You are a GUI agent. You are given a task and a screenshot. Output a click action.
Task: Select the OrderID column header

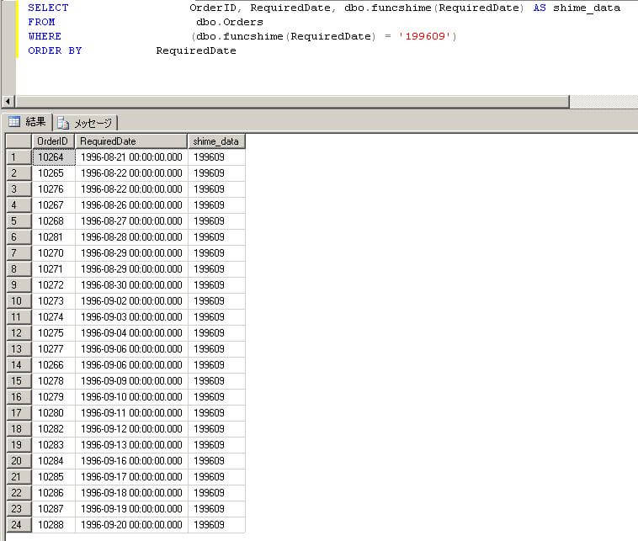point(53,141)
